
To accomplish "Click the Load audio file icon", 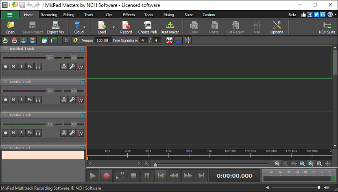I will coord(102,27).
